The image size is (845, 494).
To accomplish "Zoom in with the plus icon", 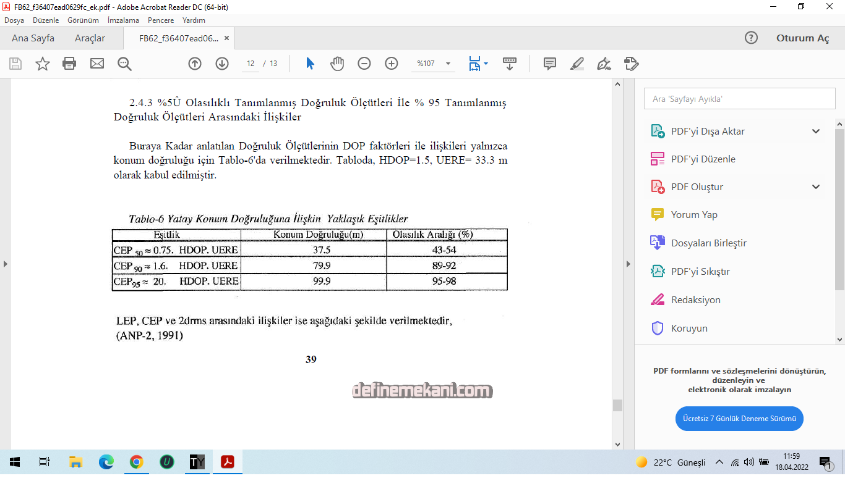I will coord(392,64).
